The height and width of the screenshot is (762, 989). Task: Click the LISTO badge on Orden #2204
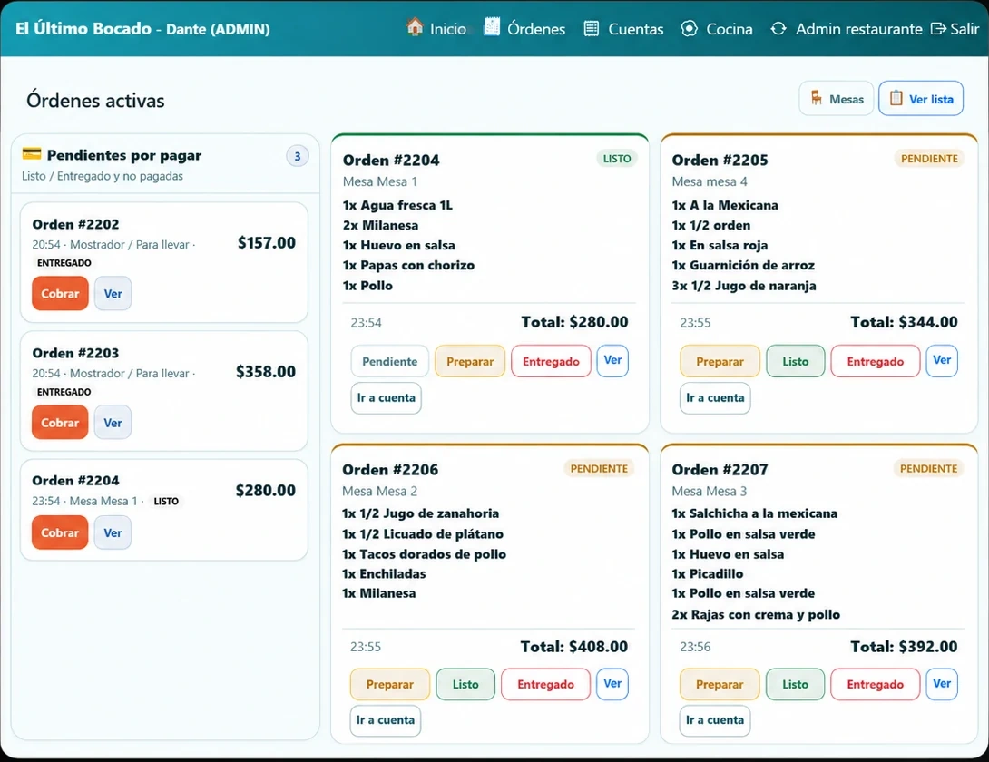tap(617, 159)
